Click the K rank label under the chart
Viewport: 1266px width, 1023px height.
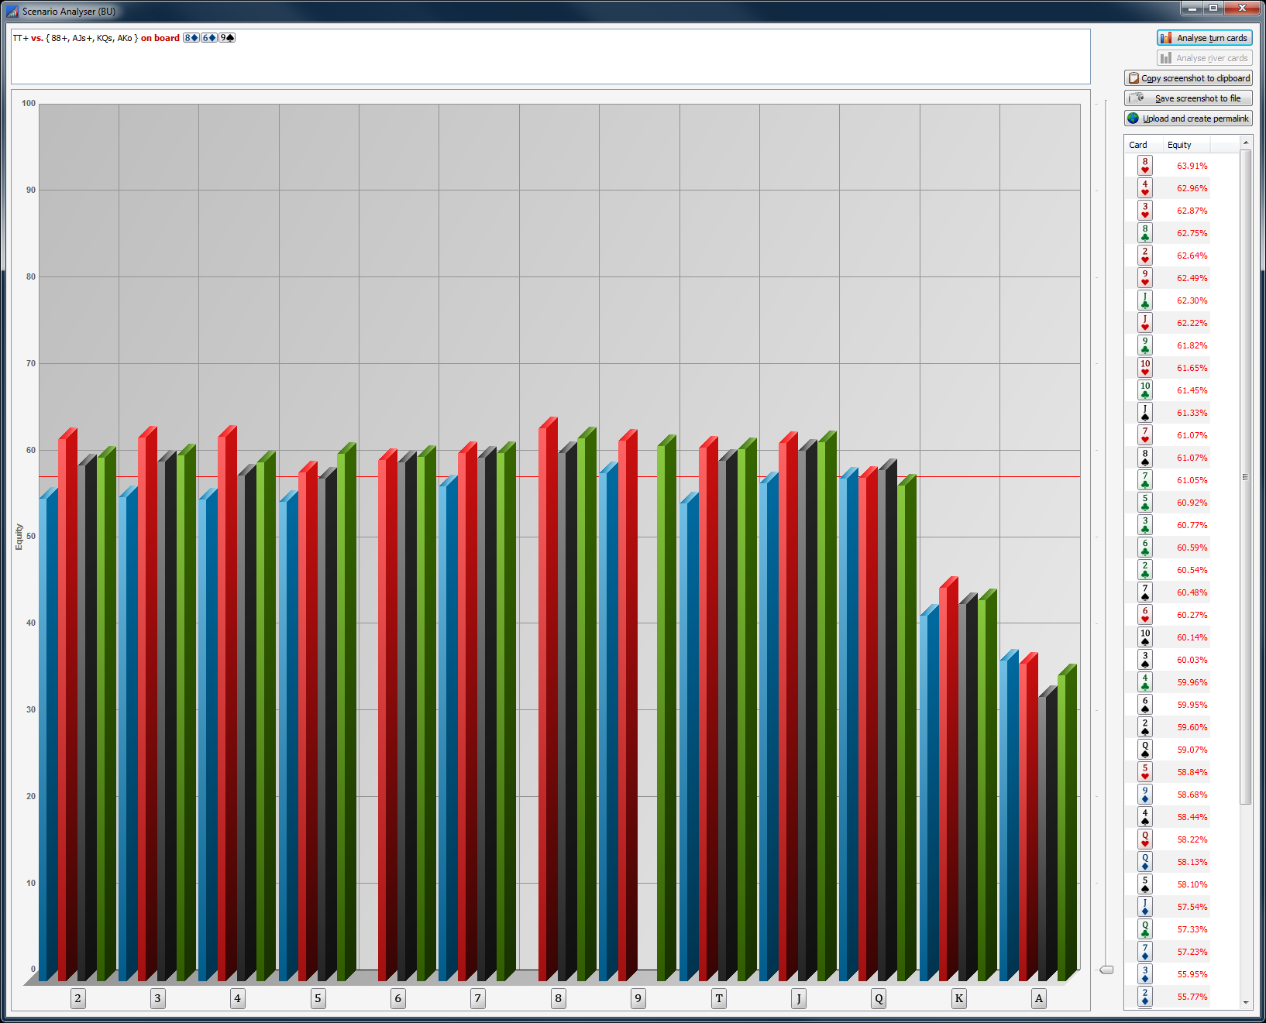[x=959, y=998]
